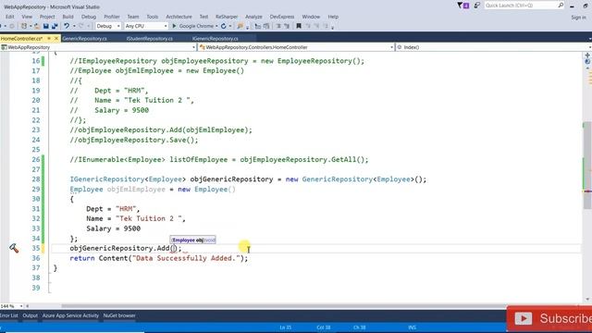Open the Build menu
592x333 pixels.
tap(68, 17)
